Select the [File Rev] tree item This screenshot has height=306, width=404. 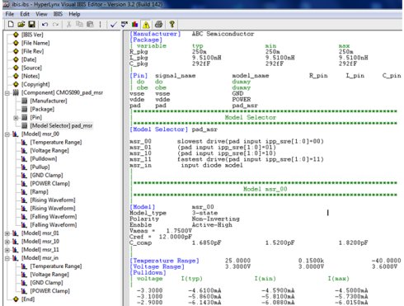click(33, 51)
